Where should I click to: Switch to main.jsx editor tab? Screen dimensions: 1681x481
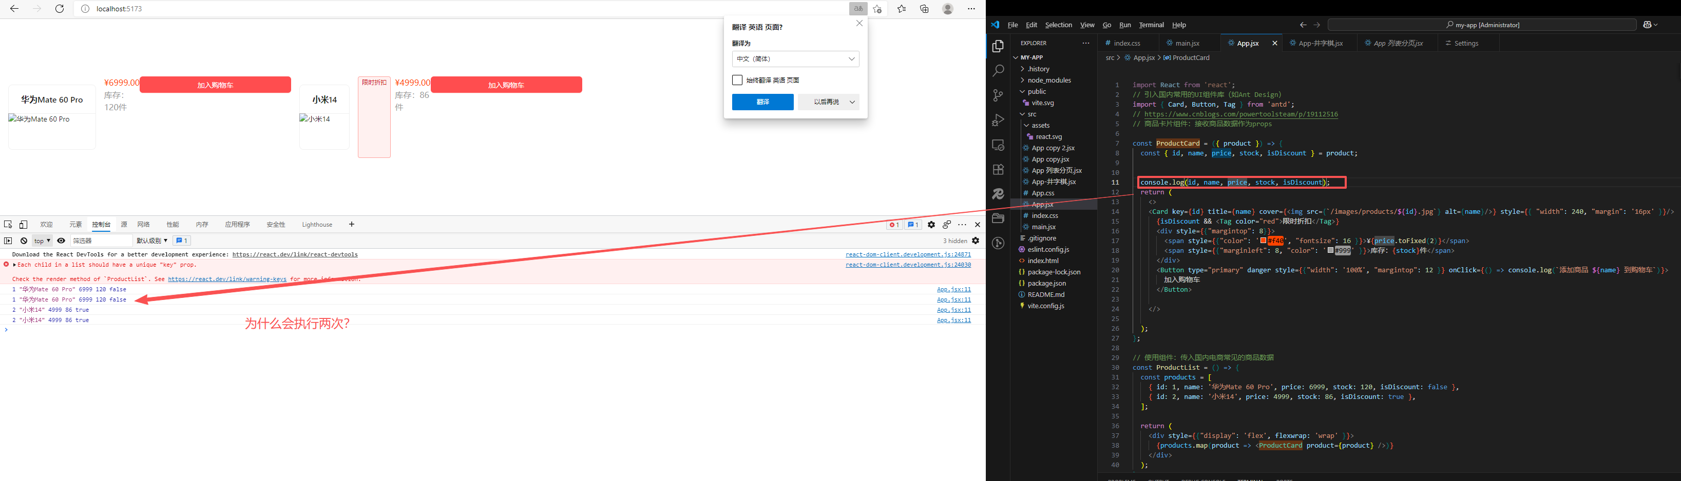coord(1187,43)
